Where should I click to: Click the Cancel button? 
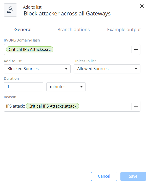(104, 176)
